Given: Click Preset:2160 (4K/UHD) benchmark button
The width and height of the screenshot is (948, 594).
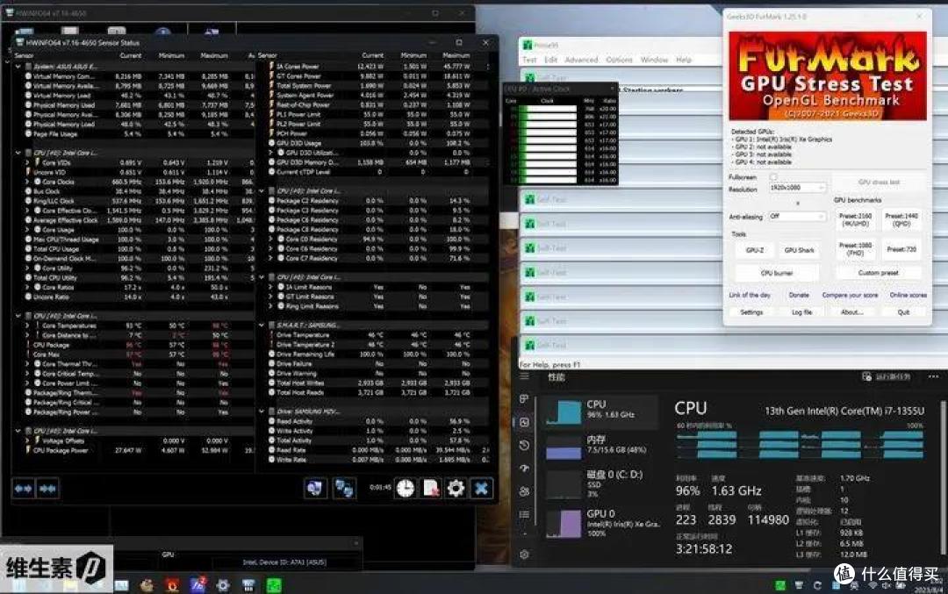Looking at the screenshot, I should 856,219.
